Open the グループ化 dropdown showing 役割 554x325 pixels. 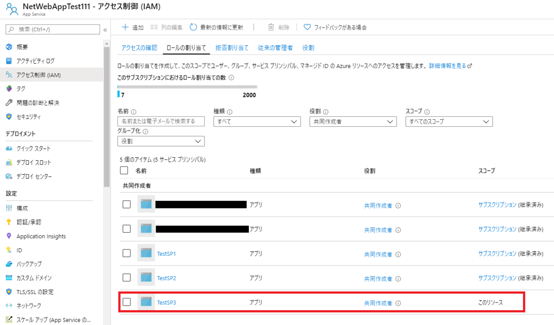pos(161,141)
